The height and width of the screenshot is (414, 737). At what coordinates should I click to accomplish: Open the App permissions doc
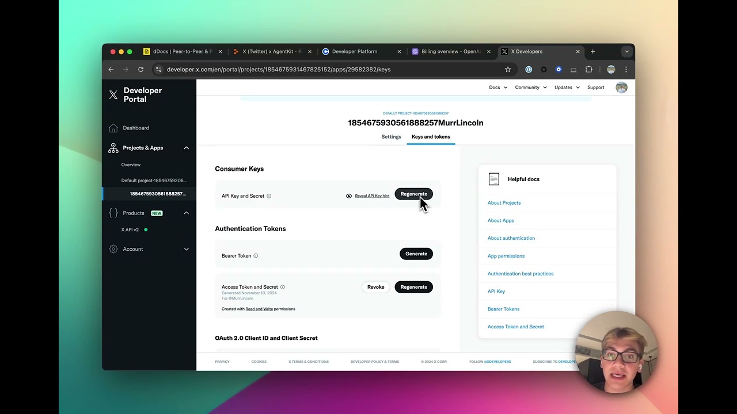coord(506,256)
